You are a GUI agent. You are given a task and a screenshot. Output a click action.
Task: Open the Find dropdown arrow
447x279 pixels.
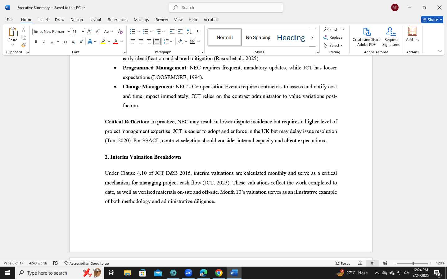pyautogui.click(x=343, y=29)
